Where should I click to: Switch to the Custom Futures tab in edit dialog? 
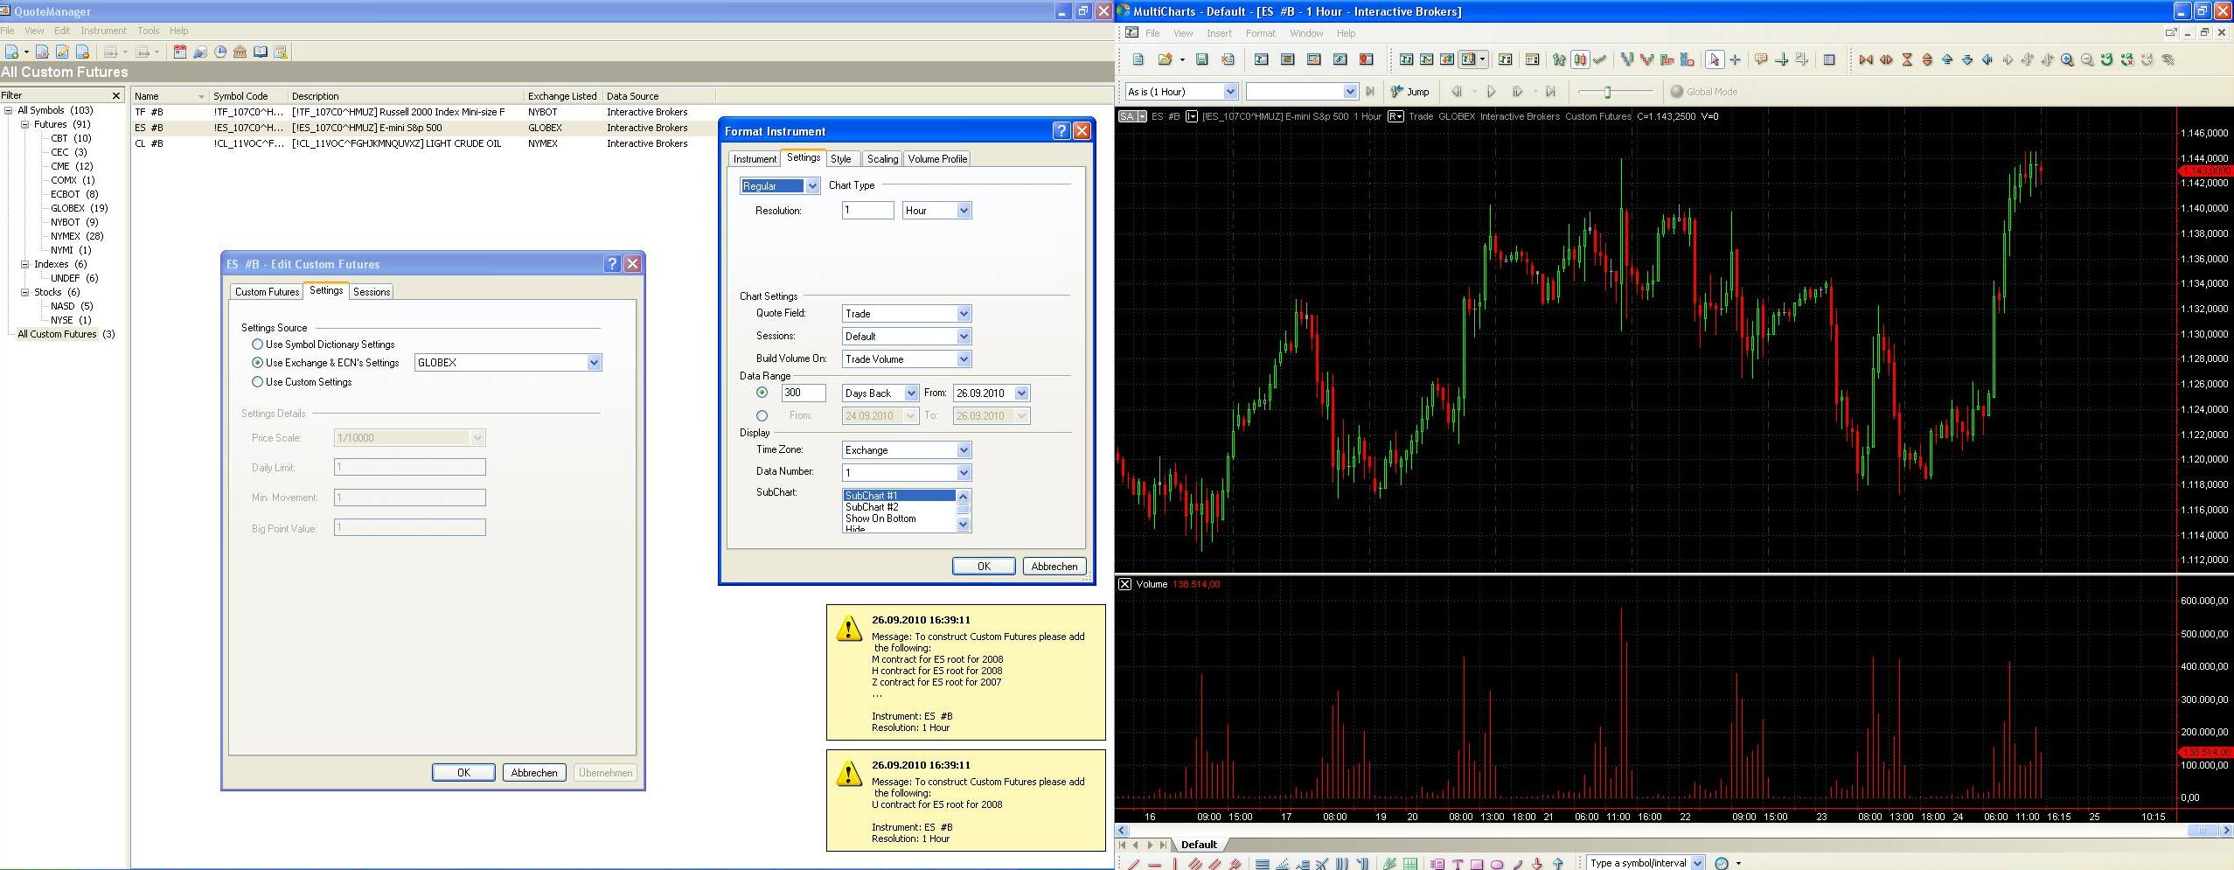[267, 292]
